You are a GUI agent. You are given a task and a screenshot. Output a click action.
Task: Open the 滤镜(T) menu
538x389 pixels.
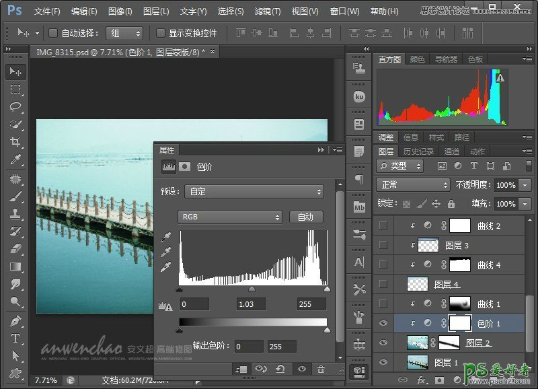tap(268, 11)
